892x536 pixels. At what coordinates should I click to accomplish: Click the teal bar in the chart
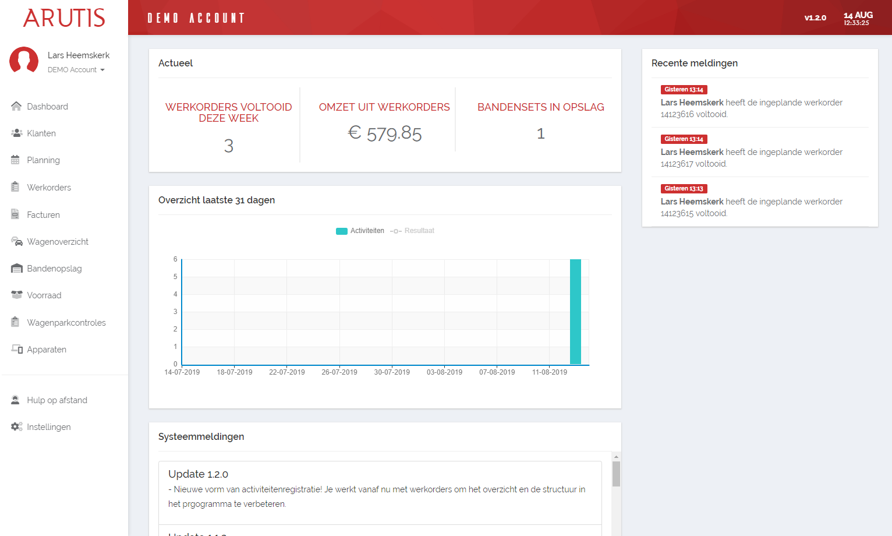coord(575,312)
